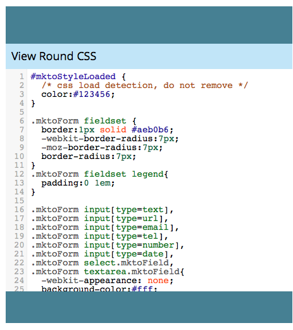Click line number 15 in gutter
The image size is (293, 330).
pos(19,201)
